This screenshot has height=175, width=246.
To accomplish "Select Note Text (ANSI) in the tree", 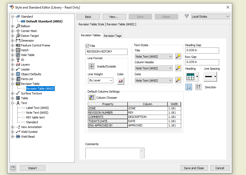I will [x=37, y=112].
